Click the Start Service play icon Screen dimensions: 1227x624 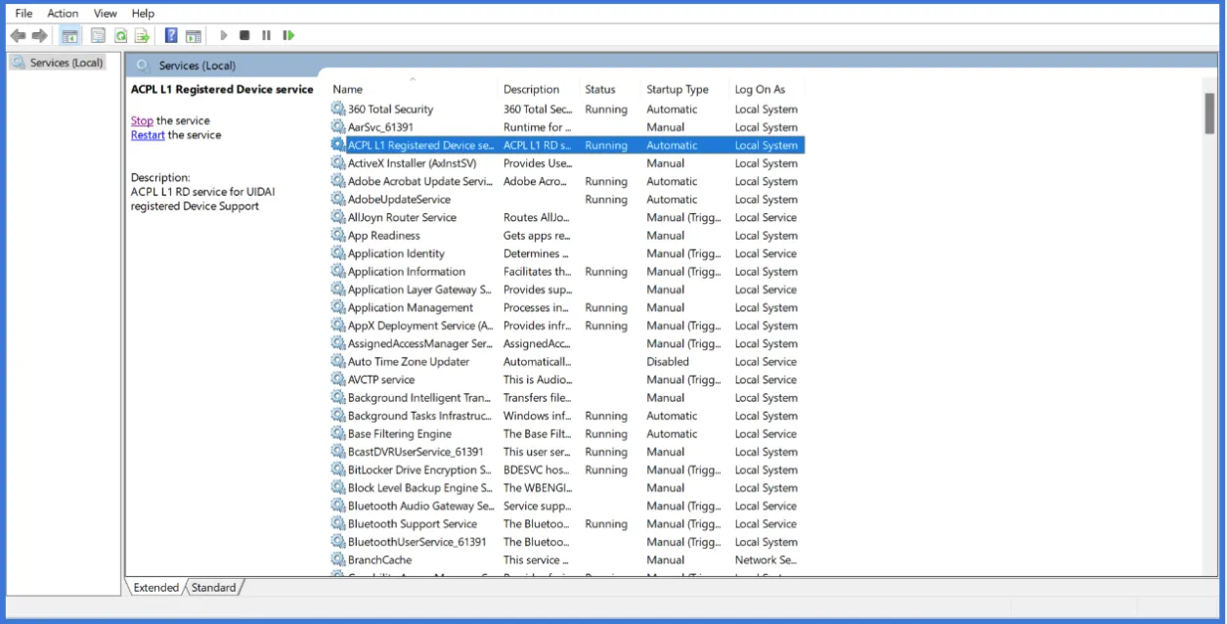tap(224, 35)
